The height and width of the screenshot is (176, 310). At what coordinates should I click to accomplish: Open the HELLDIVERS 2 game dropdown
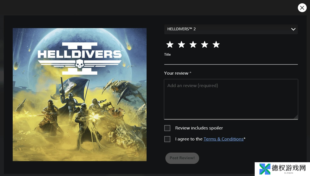(x=231, y=29)
